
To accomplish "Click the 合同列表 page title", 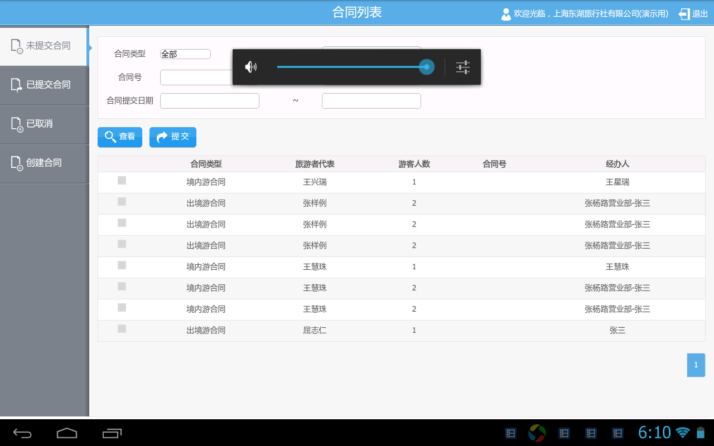I will coord(357,12).
